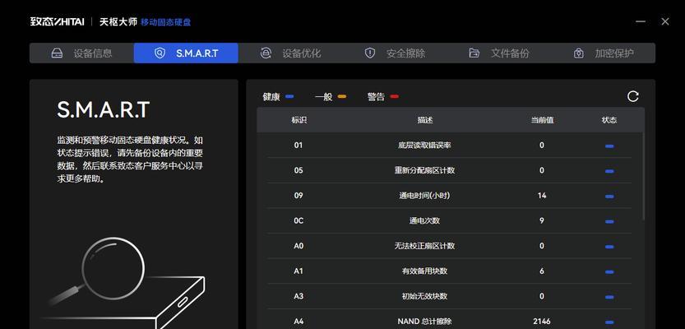The image size is (685, 329).
Task: Click identifier A3 in the table
Action: click(x=299, y=296)
